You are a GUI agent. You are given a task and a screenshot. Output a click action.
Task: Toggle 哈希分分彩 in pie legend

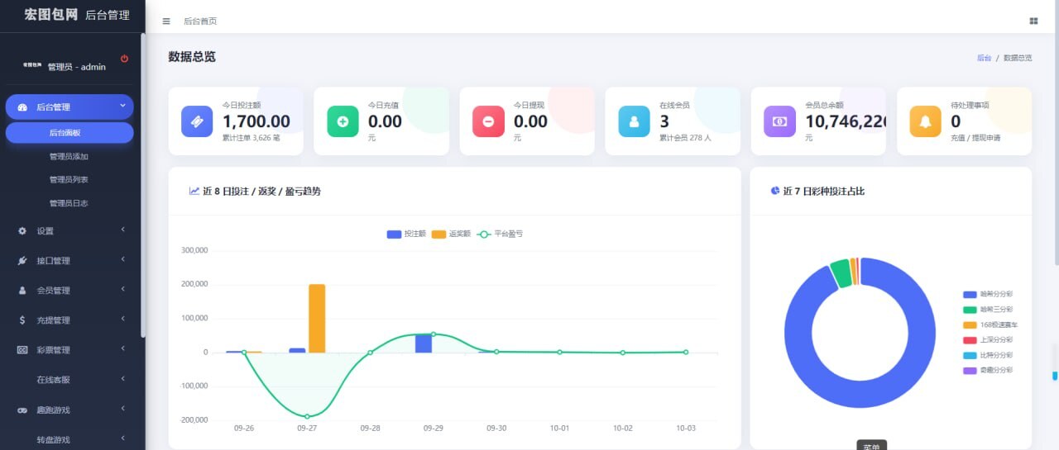[x=988, y=294]
